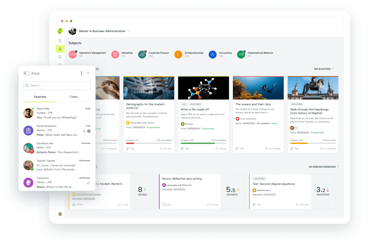
Task: Click the NOTABLE grade label
Action: point(143,194)
